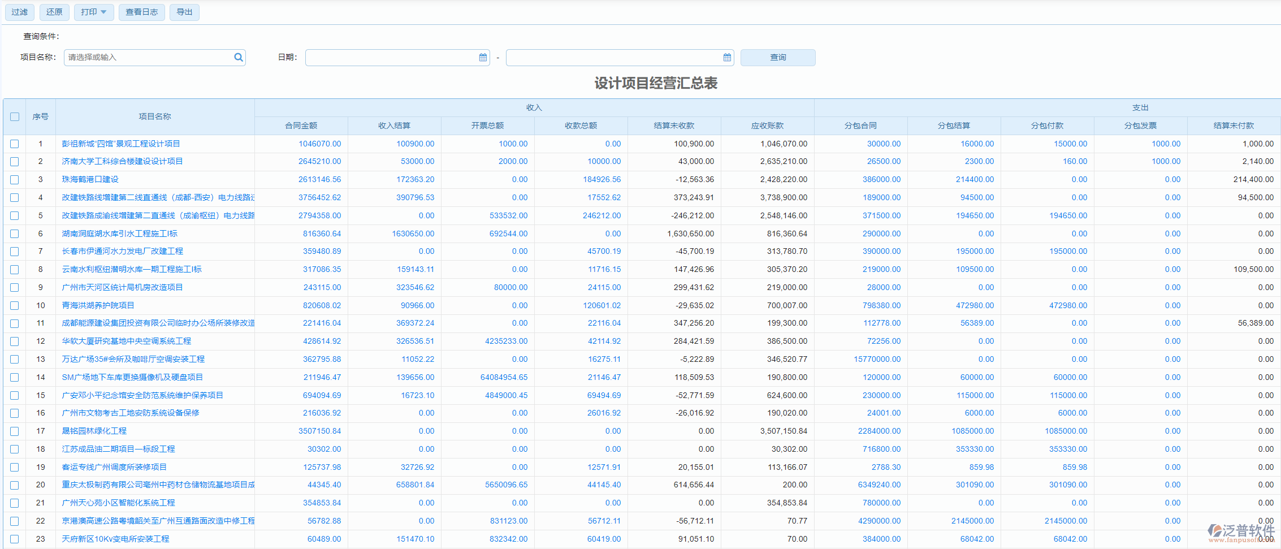Click the 分包合同 column header
The image size is (1281, 549).
pos(860,126)
